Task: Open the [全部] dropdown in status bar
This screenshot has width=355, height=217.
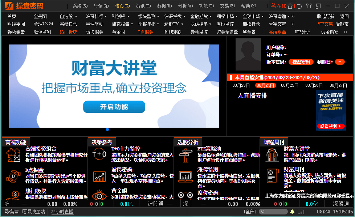Action: pyautogui.click(x=249, y=211)
